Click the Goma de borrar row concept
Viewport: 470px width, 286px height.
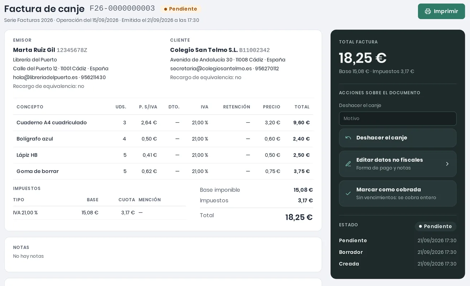[x=38, y=171]
